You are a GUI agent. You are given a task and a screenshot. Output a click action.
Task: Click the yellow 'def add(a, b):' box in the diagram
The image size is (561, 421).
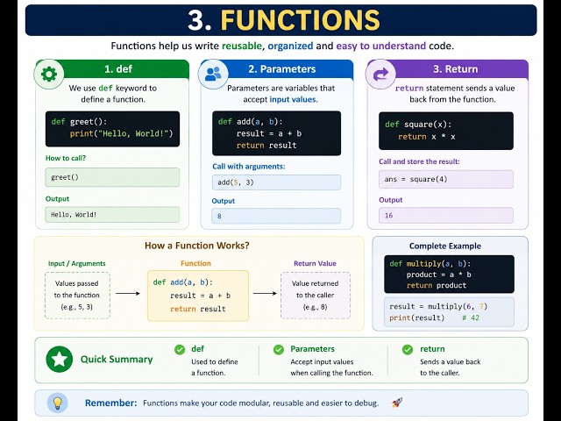pyautogui.click(x=198, y=296)
